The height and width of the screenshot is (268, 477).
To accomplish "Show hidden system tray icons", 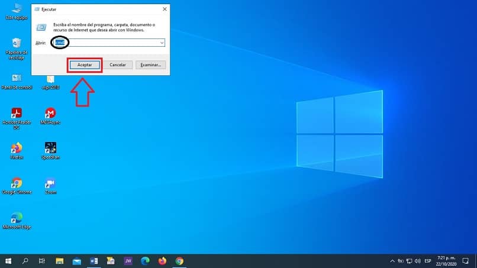I will pos(392,261).
